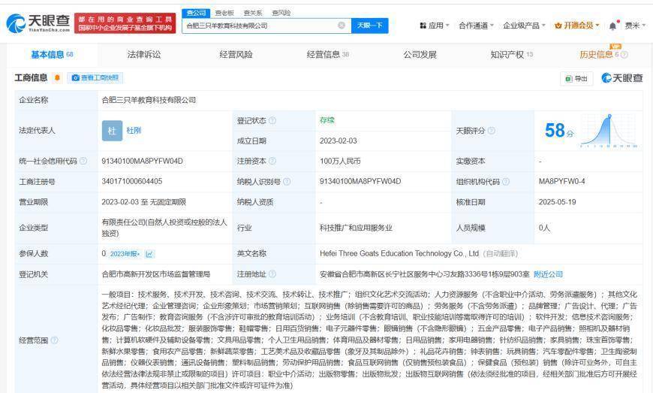Select the credit code 91340100MA8PYFW04D under 统一社会信用代码
Screen dimensions: 653x393
tap(142, 161)
